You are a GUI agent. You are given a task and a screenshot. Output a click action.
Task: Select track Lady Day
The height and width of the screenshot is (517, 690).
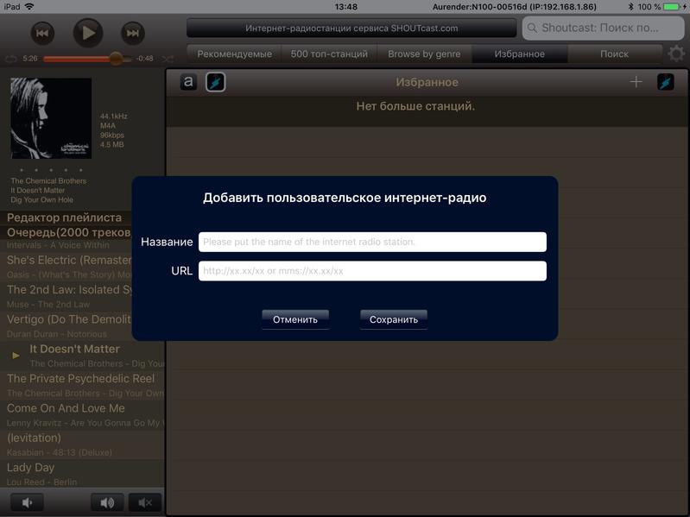click(x=82, y=474)
